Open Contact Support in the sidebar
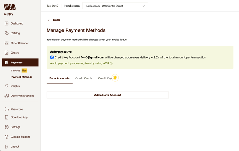The height and width of the screenshot is (151, 239). coord(20,137)
